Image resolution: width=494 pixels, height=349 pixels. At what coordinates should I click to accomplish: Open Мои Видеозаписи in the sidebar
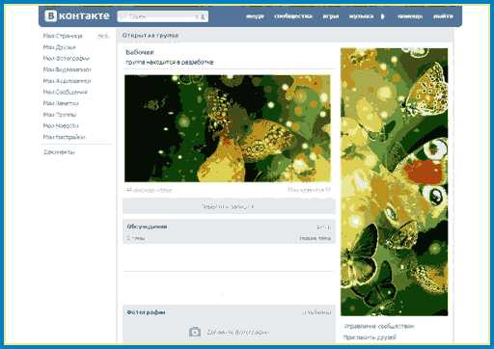67,69
